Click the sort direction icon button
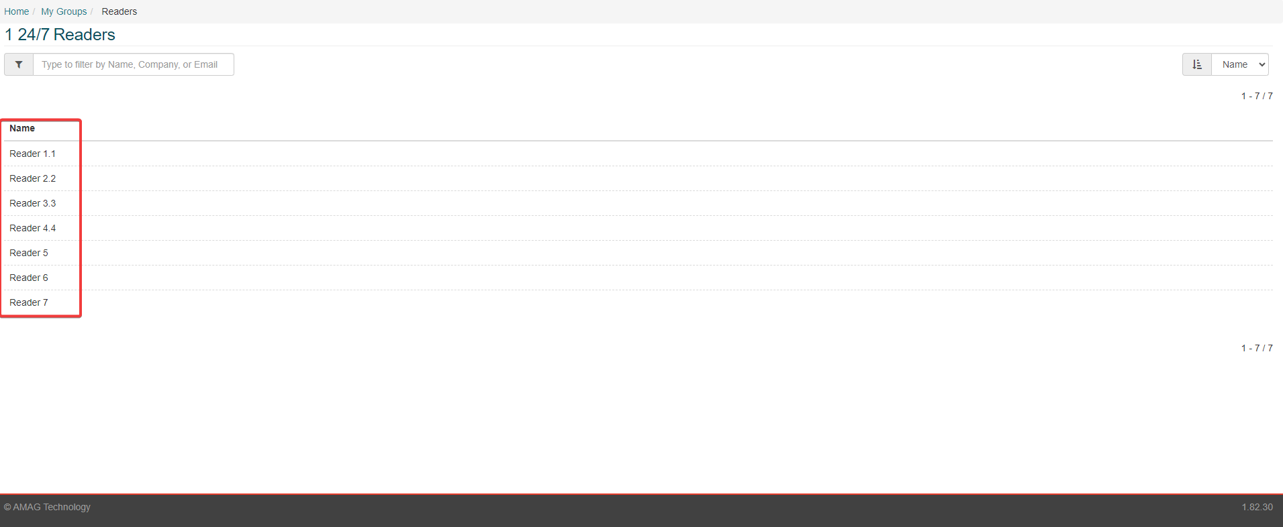 (1196, 64)
